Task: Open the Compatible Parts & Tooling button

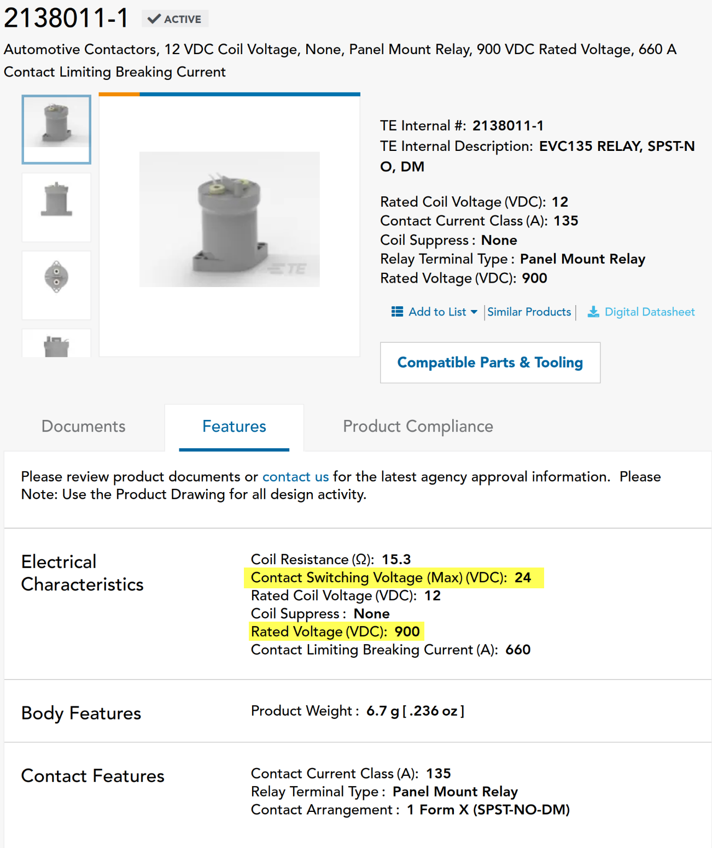Action: pos(490,362)
